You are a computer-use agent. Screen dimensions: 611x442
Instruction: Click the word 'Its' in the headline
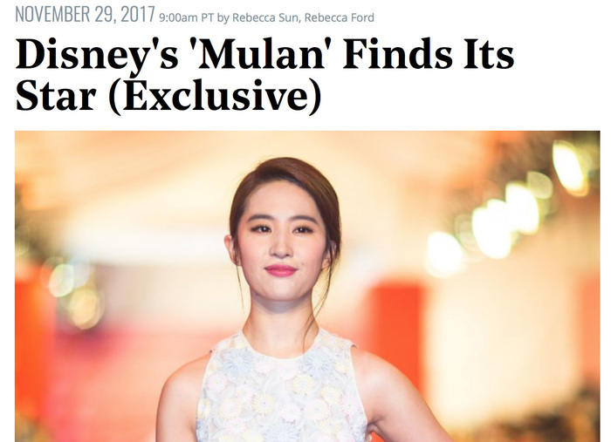(489, 54)
